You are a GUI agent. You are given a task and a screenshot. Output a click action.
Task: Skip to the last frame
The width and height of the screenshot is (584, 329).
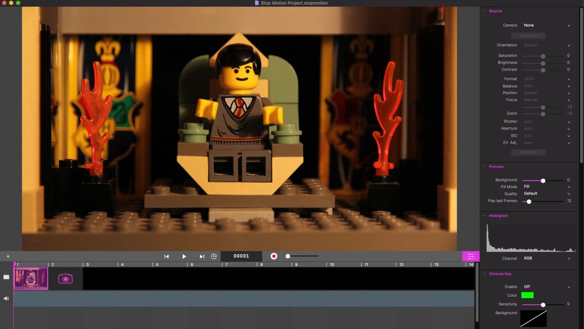tap(201, 256)
